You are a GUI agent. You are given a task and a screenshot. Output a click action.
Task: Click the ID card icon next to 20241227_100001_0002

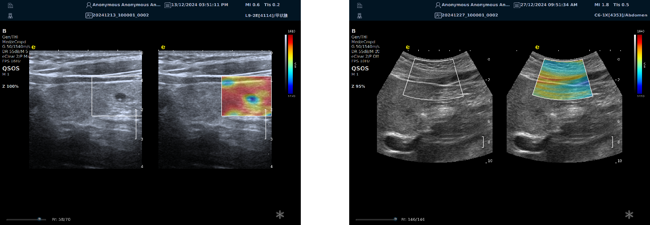[438, 15]
